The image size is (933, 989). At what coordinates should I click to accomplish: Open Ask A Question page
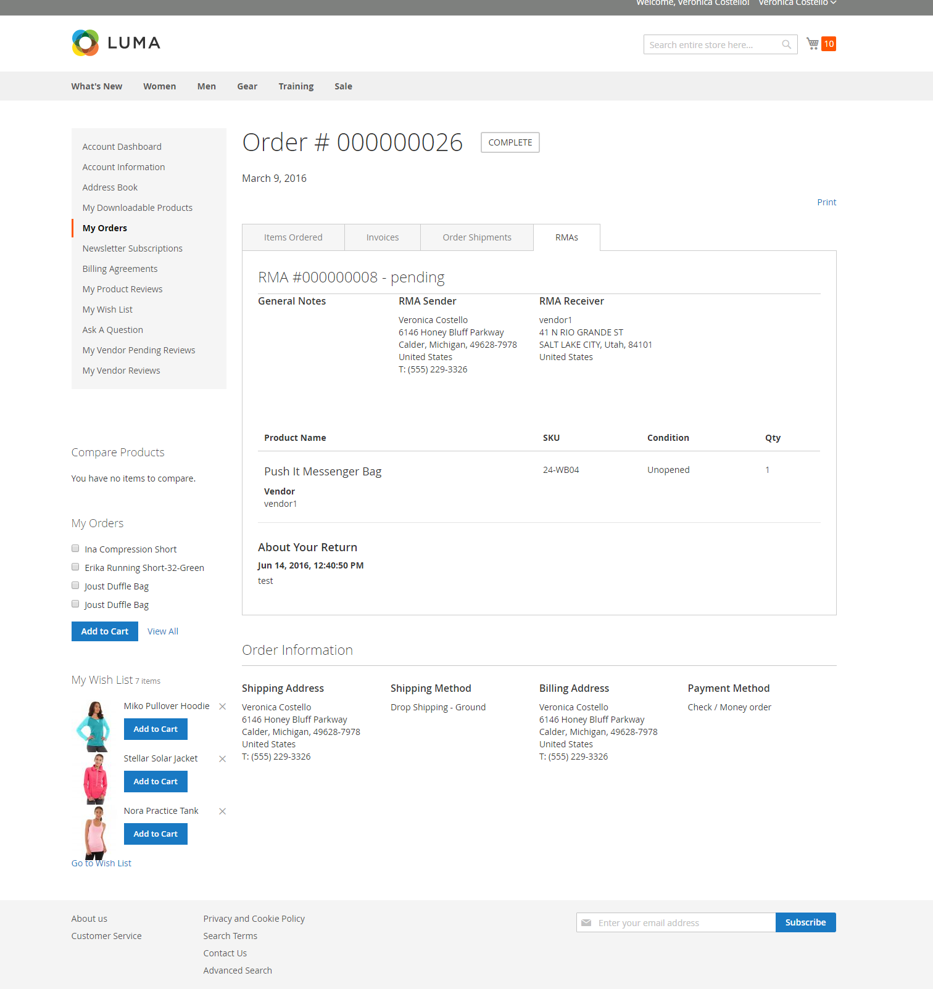[113, 330]
